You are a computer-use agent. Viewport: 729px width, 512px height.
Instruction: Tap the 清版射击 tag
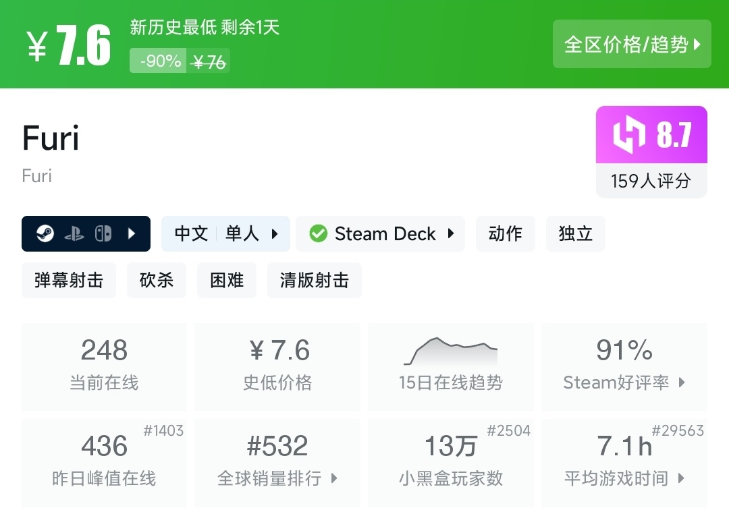pos(315,281)
